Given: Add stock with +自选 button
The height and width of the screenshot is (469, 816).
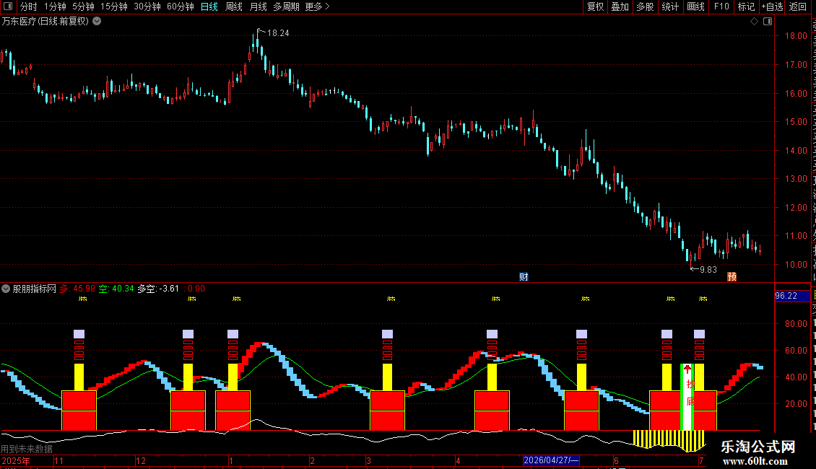Looking at the screenshot, I should click(x=772, y=6).
